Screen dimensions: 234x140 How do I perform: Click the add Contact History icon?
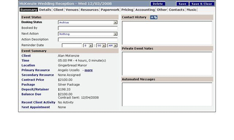(x=154, y=17)
